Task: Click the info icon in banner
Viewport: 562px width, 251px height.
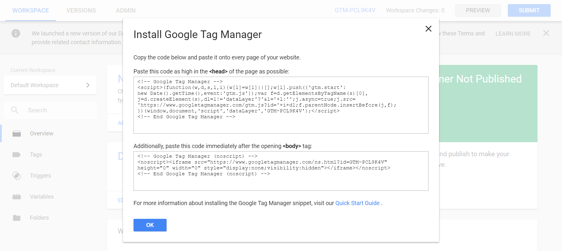Action: [16, 33]
